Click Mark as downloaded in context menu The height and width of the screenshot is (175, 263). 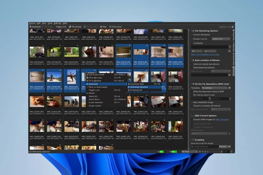pyautogui.click(x=106, y=87)
